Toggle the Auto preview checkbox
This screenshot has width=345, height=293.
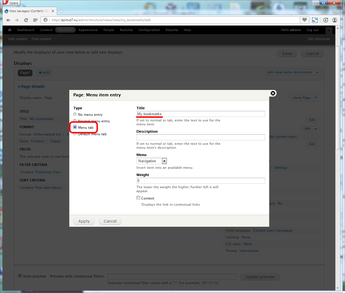(20, 276)
